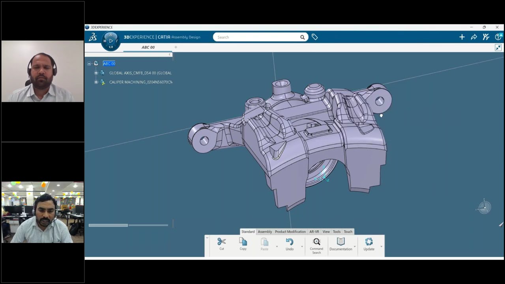Screen dimensions: 505x284
Task: Collapse the tree panel arrow
Action: [x=170, y=54]
